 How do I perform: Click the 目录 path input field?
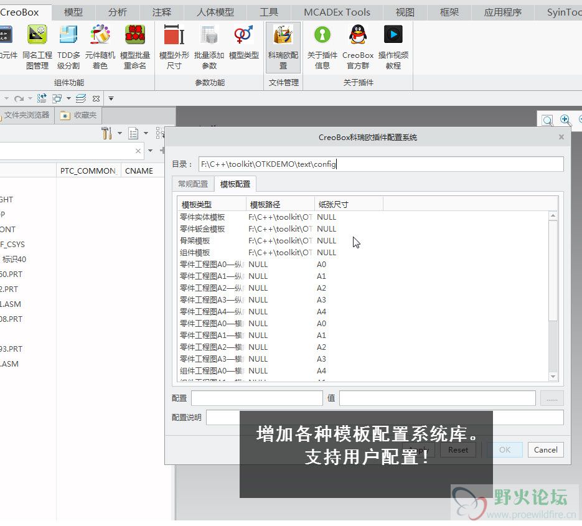pos(381,164)
